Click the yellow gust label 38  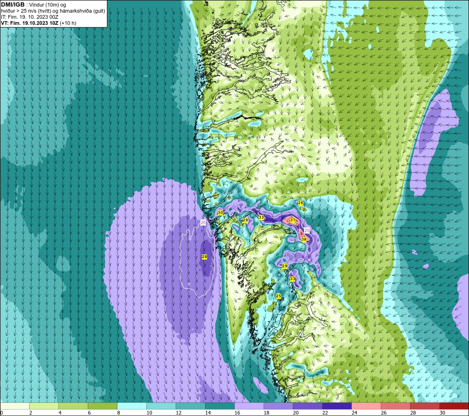(x=303, y=239)
